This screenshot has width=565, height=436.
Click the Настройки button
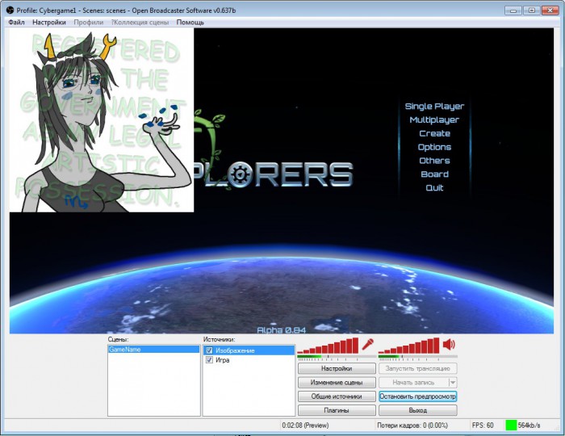[x=337, y=368]
